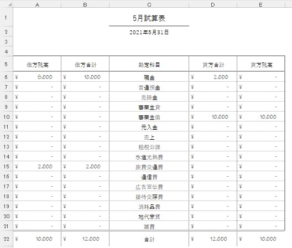This screenshot has height=248, width=292.
Task: Click 2,000 debit total for 旅費交通費
Action: click(x=85, y=166)
